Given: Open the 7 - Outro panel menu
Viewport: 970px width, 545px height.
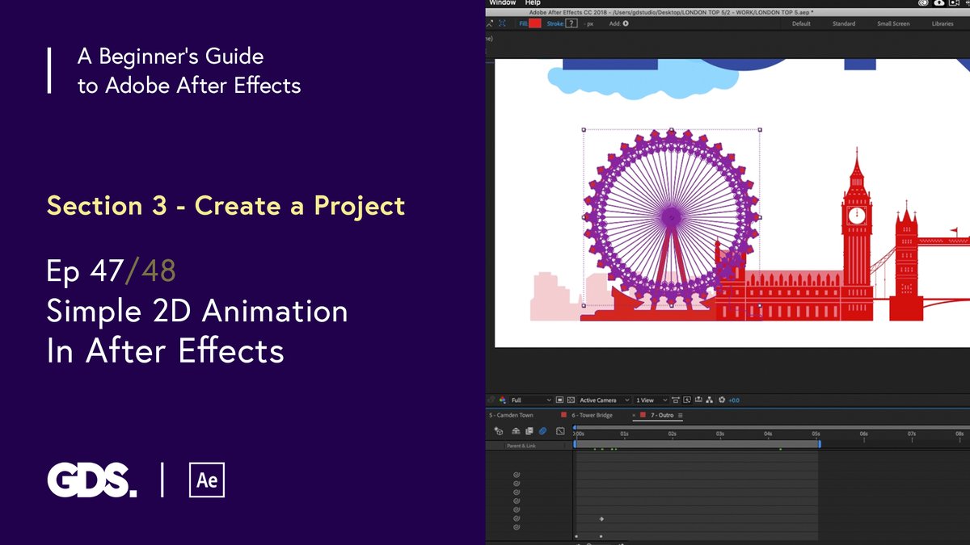Looking at the screenshot, I should [x=681, y=415].
